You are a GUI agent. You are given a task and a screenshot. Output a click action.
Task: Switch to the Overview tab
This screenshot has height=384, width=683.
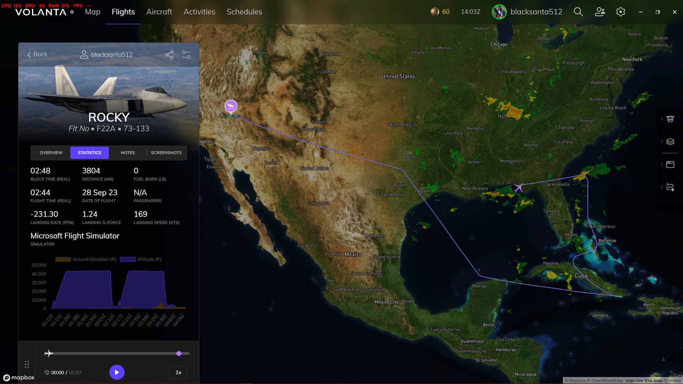click(51, 153)
